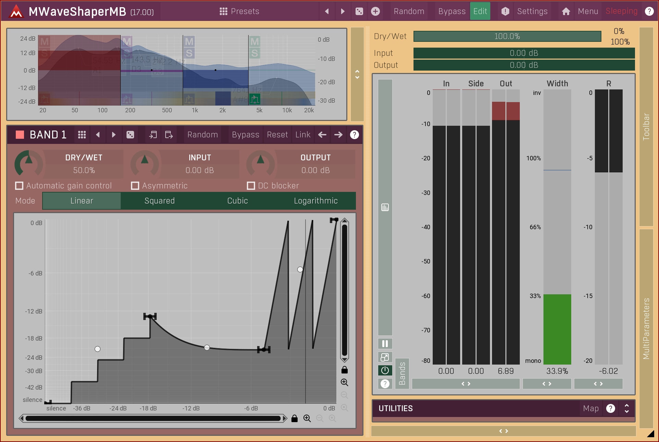Pause the meters with the pause icon

pyautogui.click(x=385, y=344)
